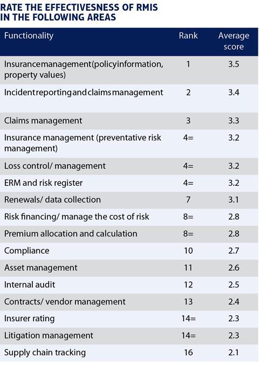Screen dimensions: 259x365
Task: Select Incident reporting and claims management row
Action: (x=129, y=98)
